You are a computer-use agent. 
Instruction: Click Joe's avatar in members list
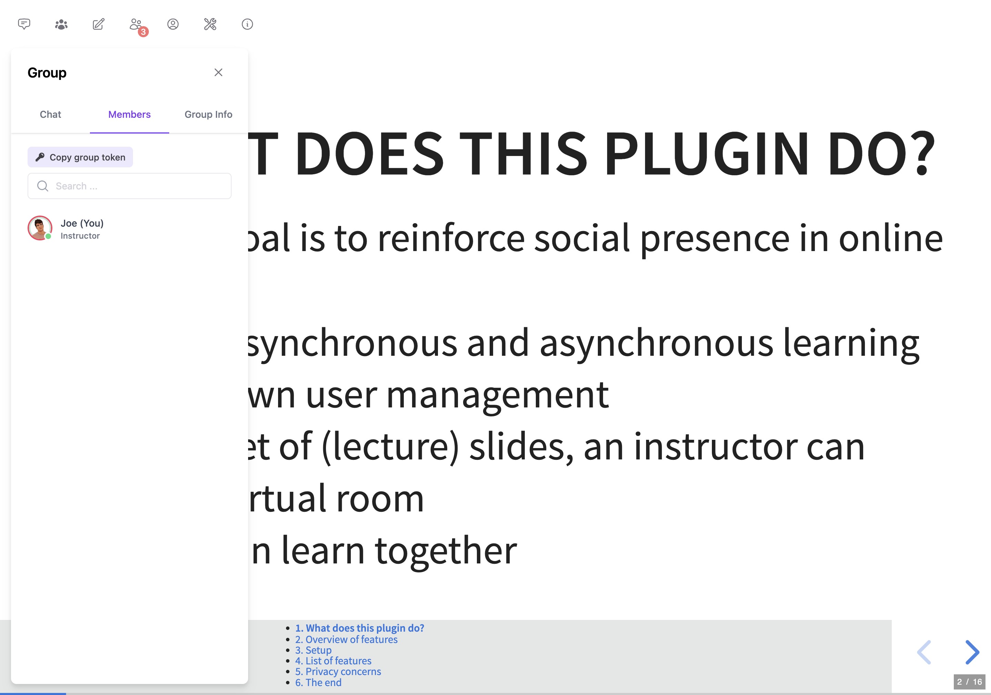point(40,228)
